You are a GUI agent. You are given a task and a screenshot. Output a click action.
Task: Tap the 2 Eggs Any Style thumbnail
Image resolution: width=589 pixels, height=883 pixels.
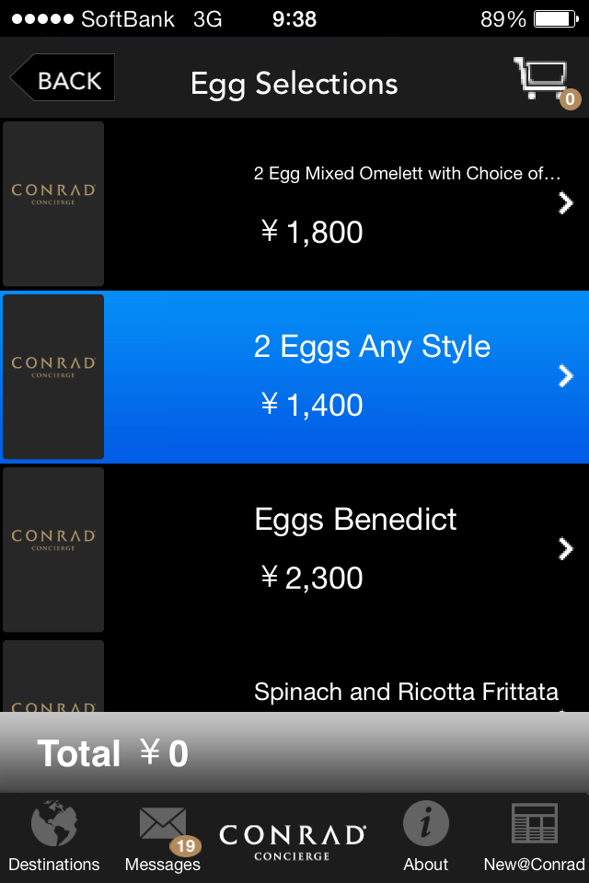pos(53,376)
